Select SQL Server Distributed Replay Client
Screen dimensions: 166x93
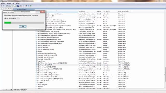click(47, 73)
